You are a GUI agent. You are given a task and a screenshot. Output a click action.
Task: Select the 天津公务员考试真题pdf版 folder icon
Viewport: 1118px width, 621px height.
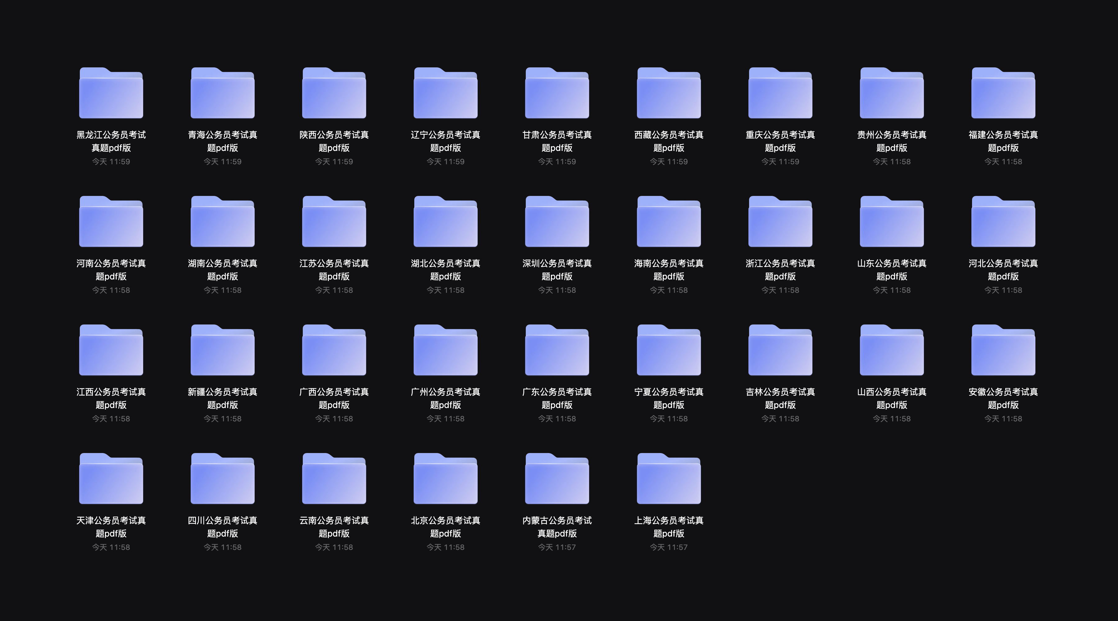pos(111,478)
